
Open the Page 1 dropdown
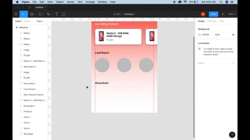41,21
